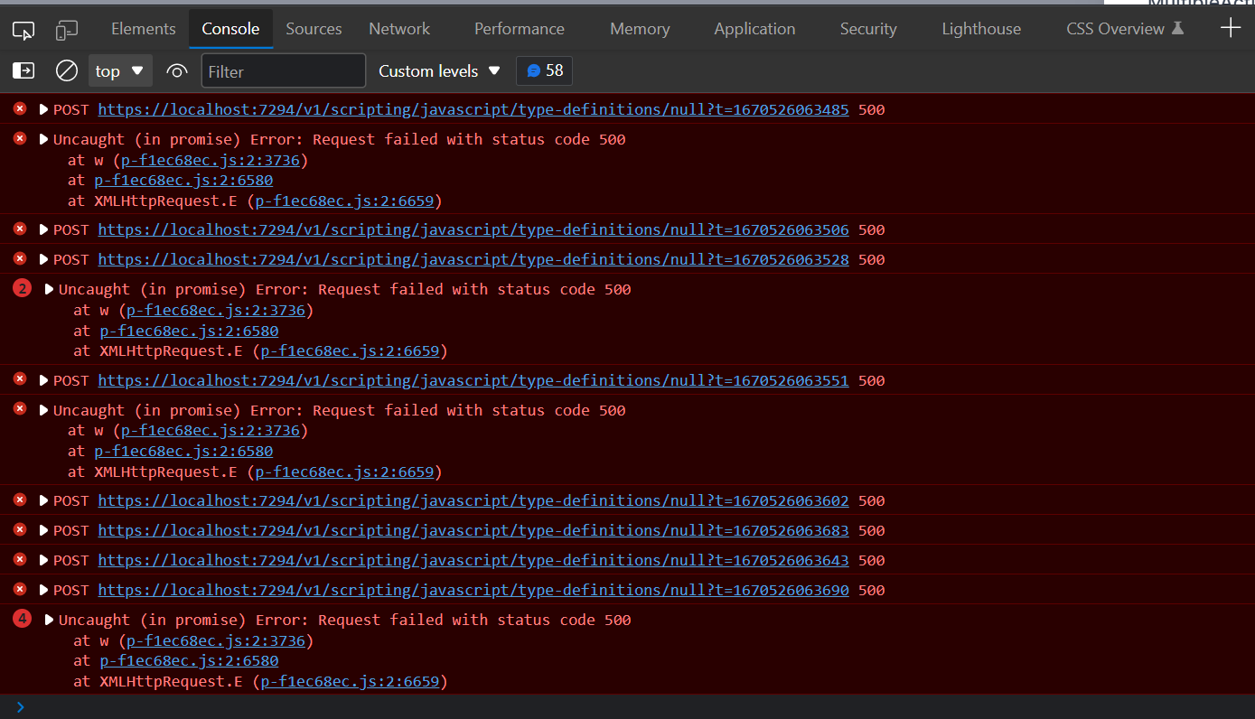Expand POST entry ending 1670526063551
The height and width of the screenshot is (719, 1255).
click(43, 380)
